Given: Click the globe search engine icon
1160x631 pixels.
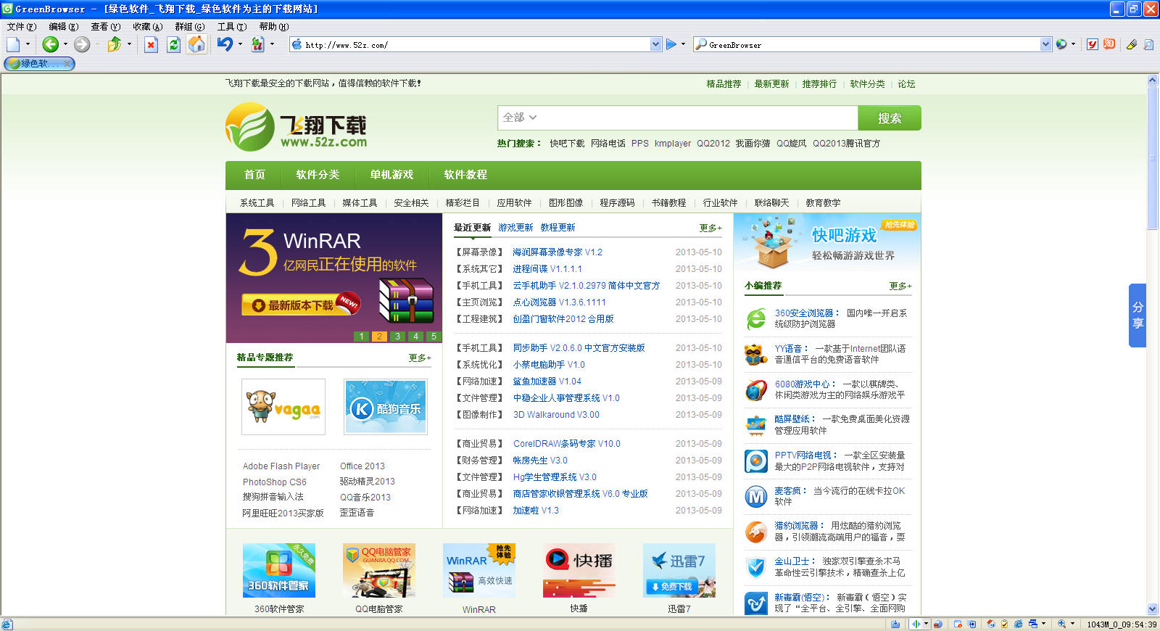Looking at the screenshot, I should point(1061,44).
